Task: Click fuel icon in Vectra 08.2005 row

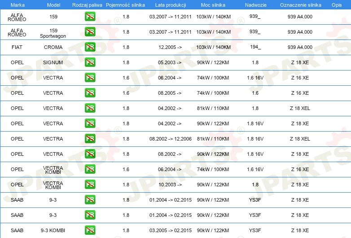Action: 90,93
